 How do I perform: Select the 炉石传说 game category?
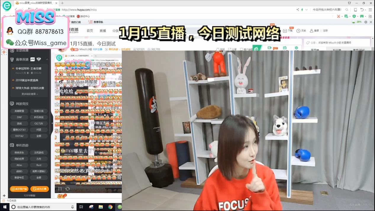coord(39,117)
